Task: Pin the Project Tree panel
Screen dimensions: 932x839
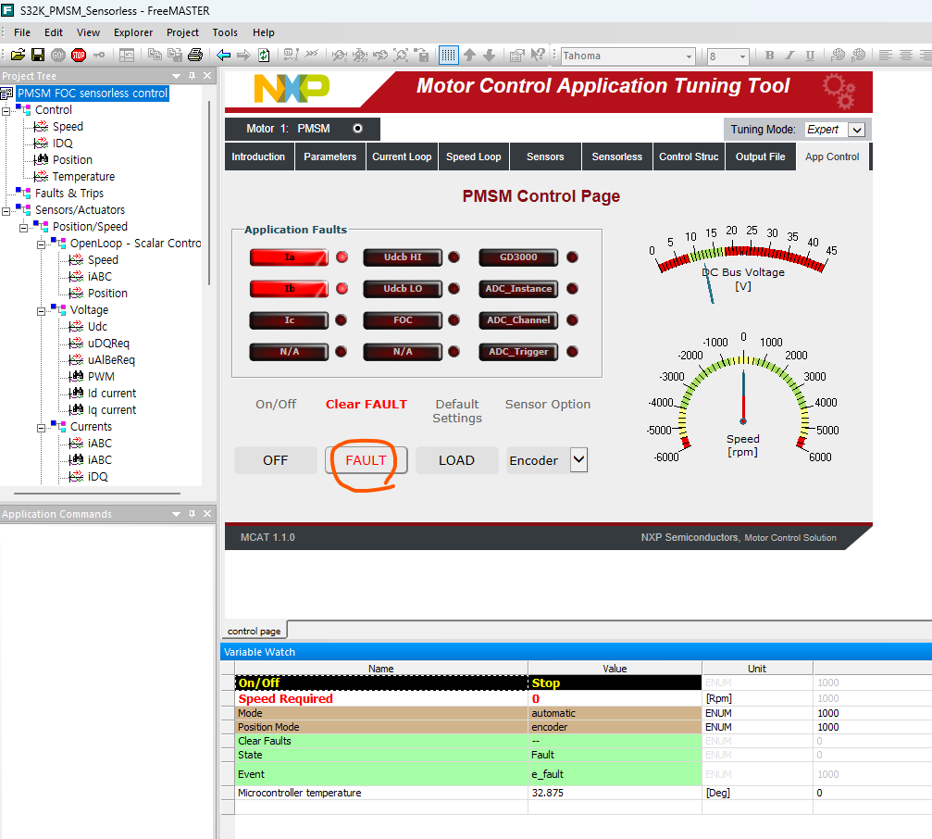Action: tap(192, 76)
